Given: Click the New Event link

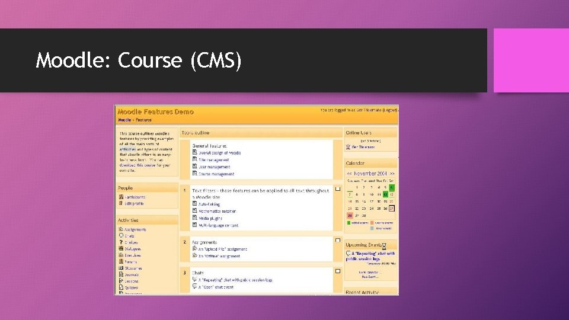Looking at the screenshot, I should click(369, 277).
